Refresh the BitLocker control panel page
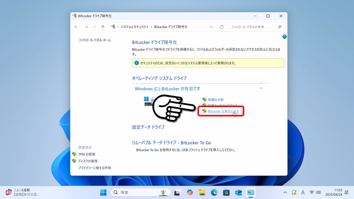 (222, 27)
